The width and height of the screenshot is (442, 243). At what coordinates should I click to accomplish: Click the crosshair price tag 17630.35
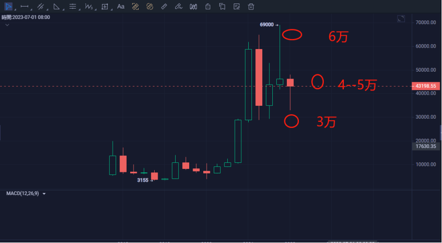[x=425, y=146]
